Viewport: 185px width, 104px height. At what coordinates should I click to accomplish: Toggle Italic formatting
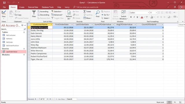point(134,17)
